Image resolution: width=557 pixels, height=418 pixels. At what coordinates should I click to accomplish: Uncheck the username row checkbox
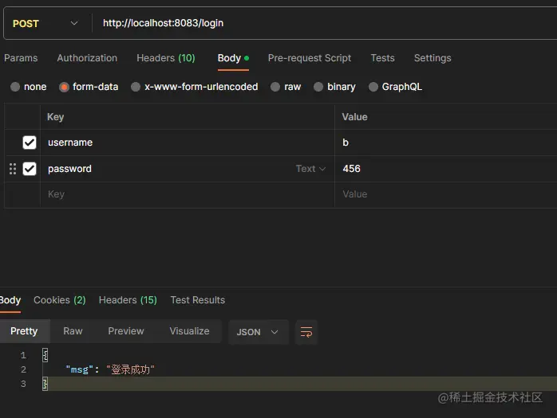pyautogui.click(x=30, y=143)
